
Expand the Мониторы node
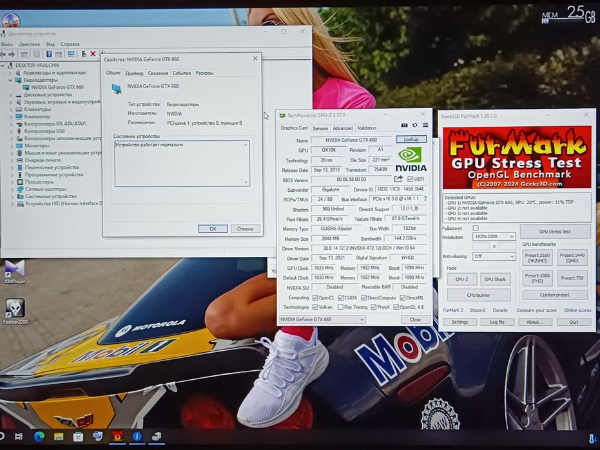[11, 145]
